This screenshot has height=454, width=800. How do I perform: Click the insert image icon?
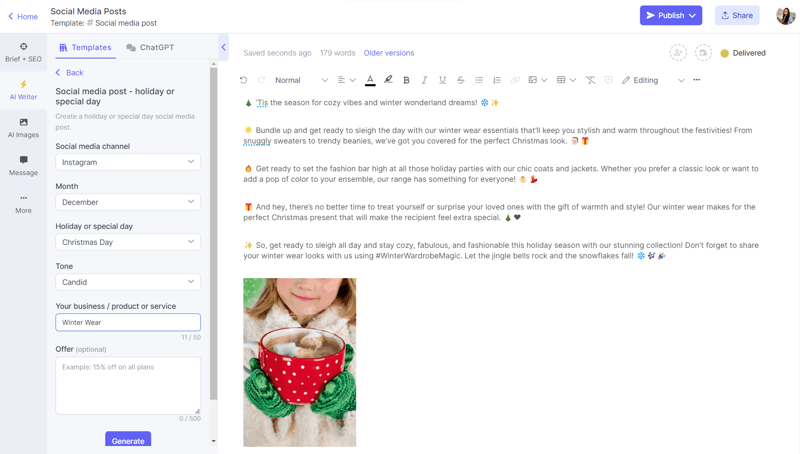point(533,80)
